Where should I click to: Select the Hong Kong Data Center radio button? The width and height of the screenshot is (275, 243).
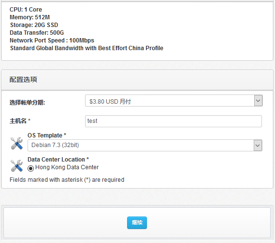tap(30, 168)
